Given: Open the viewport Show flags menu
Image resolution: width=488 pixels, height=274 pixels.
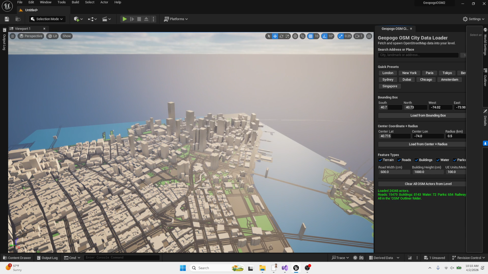Looking at the screenshot, I should point(67,36).
